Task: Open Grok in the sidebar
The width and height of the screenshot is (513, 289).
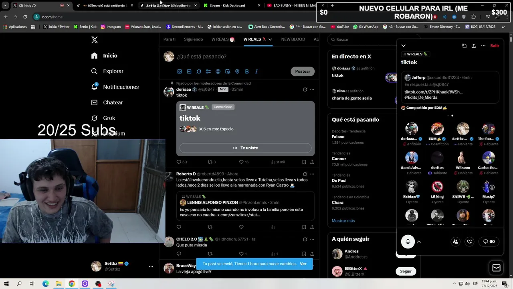Action: (x=103, y=118)
